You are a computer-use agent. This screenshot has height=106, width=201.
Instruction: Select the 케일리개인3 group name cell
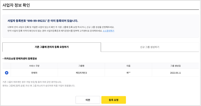(81, 73)
